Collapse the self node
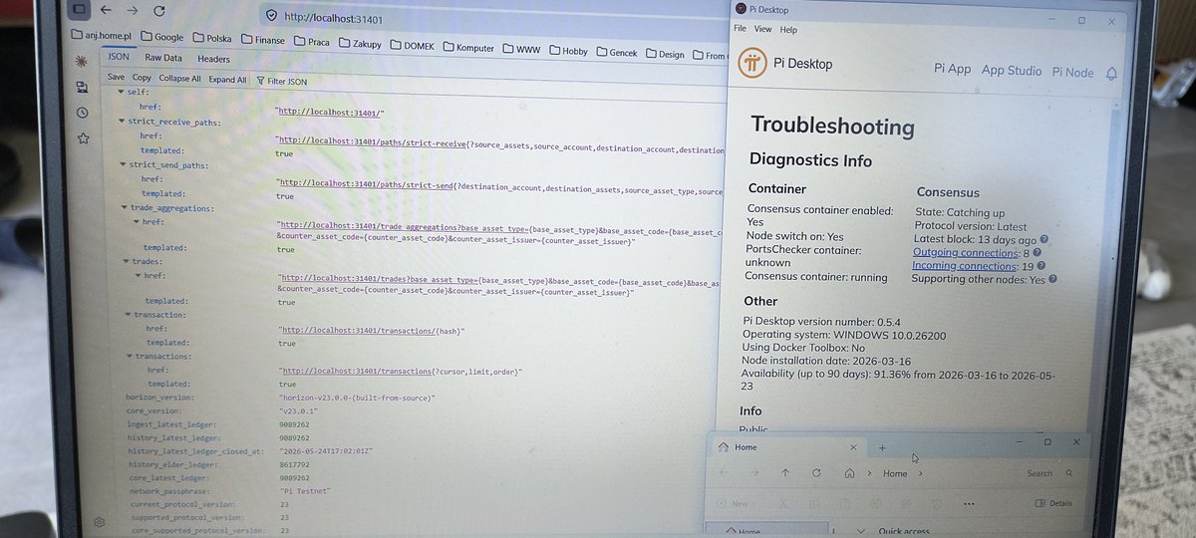Viewport: 1196px width, 538px height. click(x=121, y=92)
